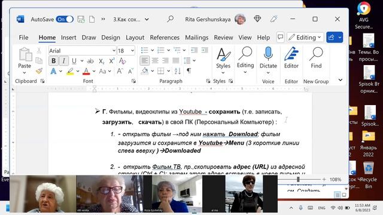Click the Format Painter brush icon
The width and height of the screenshot is (383, 215).
(x=39, y=71)
